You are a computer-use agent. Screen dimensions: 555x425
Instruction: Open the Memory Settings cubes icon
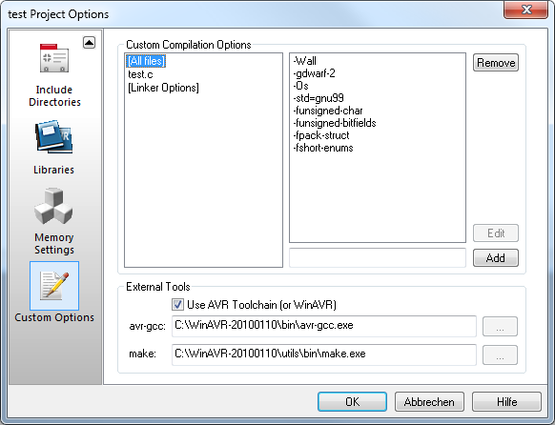tap(53, 206)
